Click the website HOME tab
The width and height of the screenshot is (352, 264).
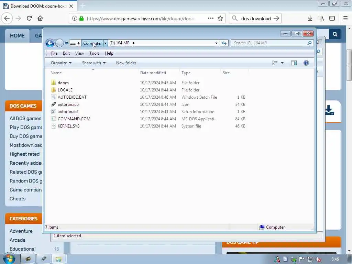tap(17, 36)
